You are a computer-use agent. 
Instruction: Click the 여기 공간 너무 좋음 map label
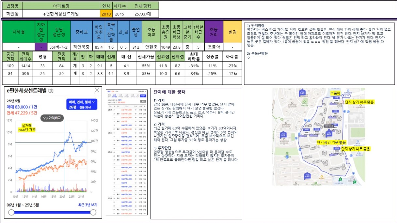[332, 142]
